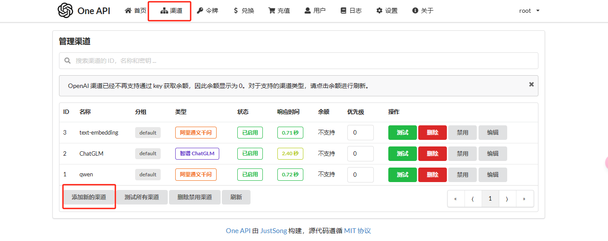The height and width of the screenshot is (241, 608).
Task: Sort by the 优先级 column header
Action: point(356,112)
